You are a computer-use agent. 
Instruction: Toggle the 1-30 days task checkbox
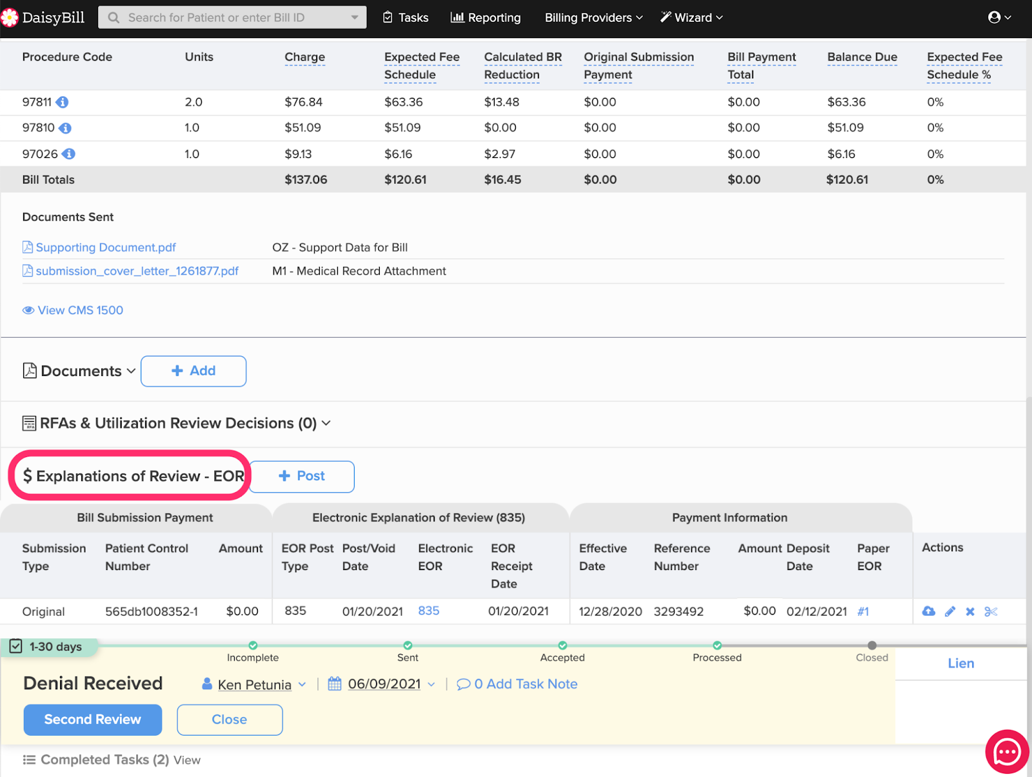pos(16,646)
